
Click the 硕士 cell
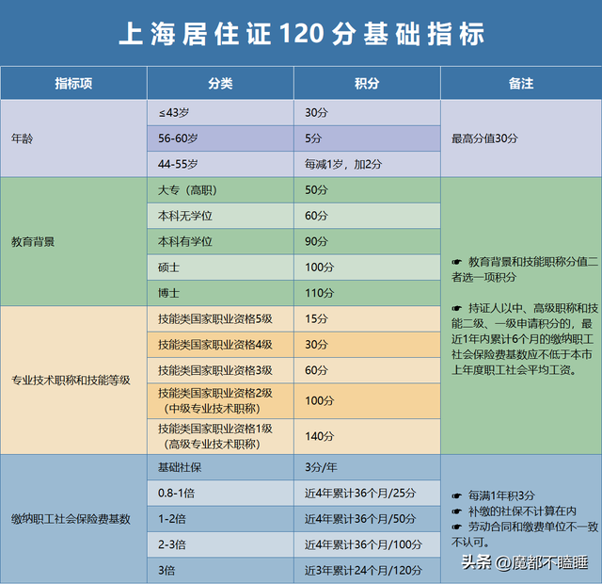click(x=220, y=268)
